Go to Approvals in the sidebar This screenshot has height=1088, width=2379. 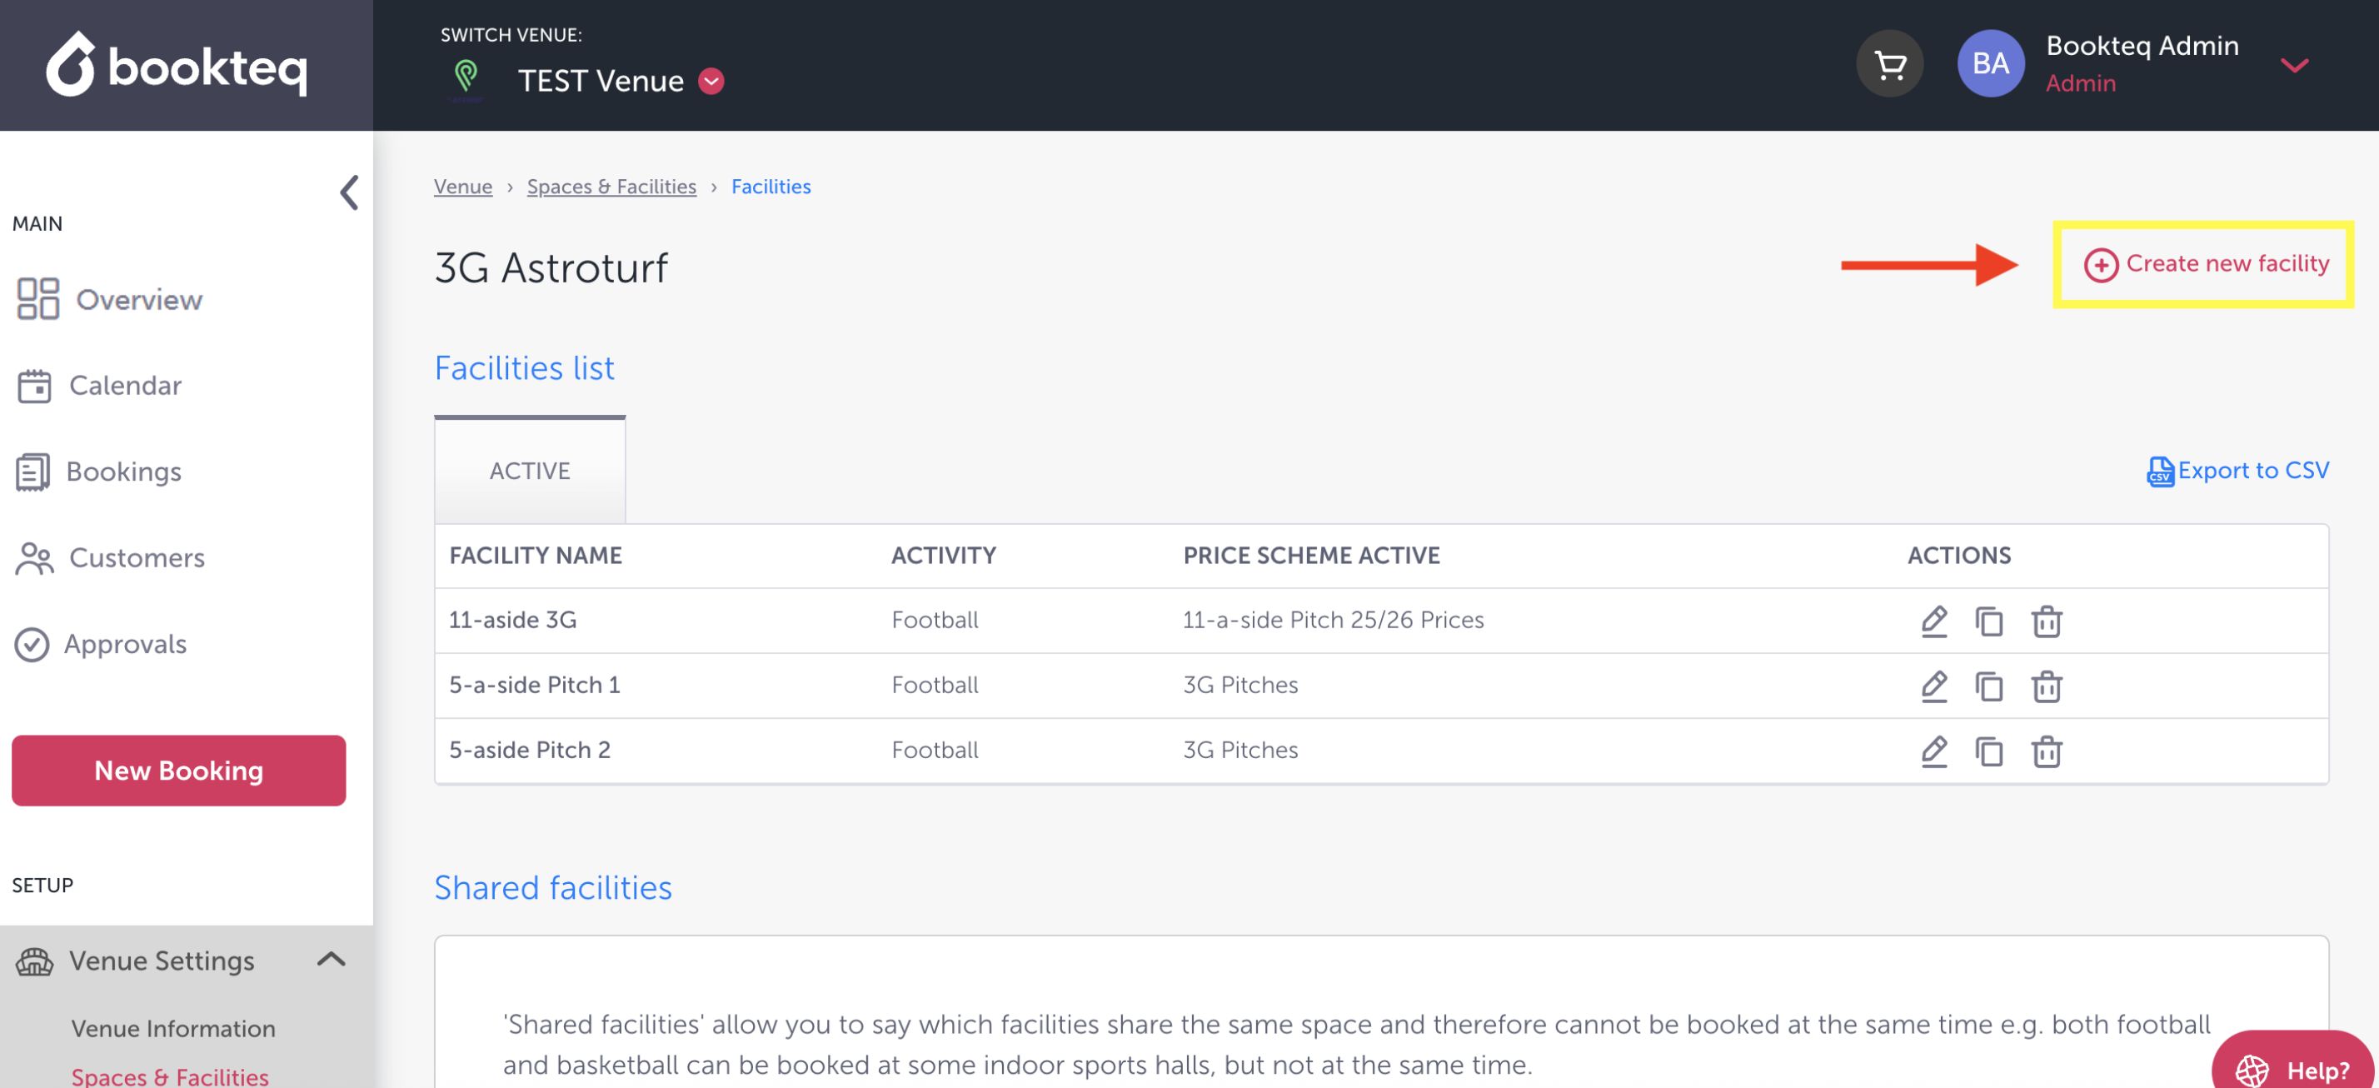coord(125,644)
